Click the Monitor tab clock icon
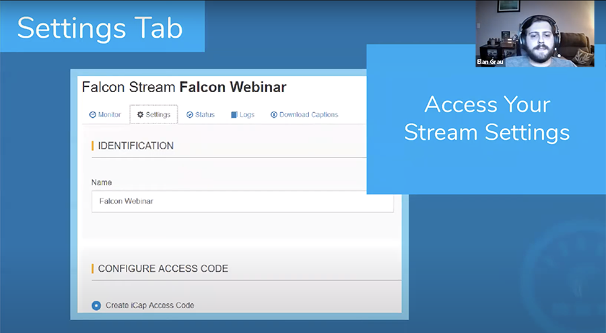 pos(93,115)
